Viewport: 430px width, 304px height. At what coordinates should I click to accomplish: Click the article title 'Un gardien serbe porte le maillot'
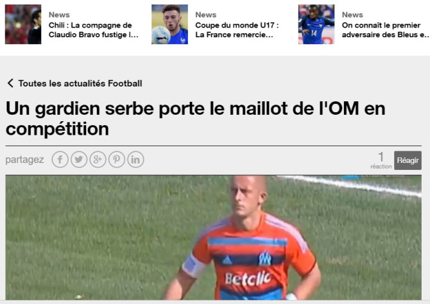point(196,119)
